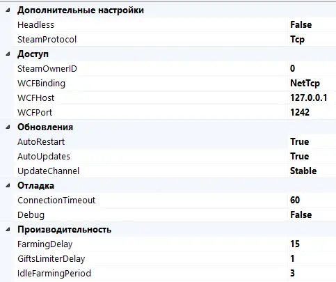The height and width of the screenshot is (282, 336).
Task: Edit the ConnectionTimeout 60 value
Action: 312,200
